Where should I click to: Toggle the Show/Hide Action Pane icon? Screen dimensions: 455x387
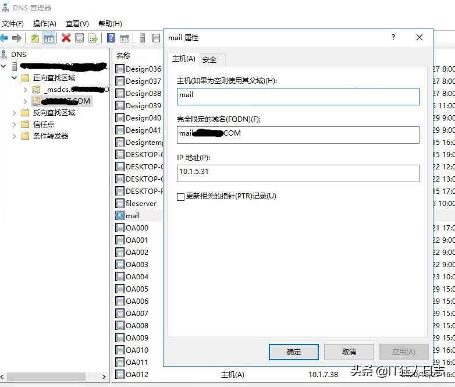tap(125, 38)
